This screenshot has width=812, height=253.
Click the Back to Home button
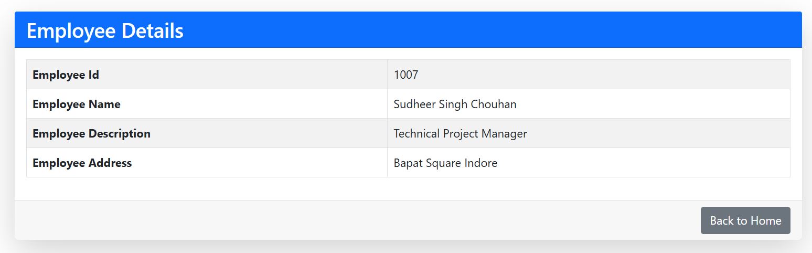tap(745, 220)
